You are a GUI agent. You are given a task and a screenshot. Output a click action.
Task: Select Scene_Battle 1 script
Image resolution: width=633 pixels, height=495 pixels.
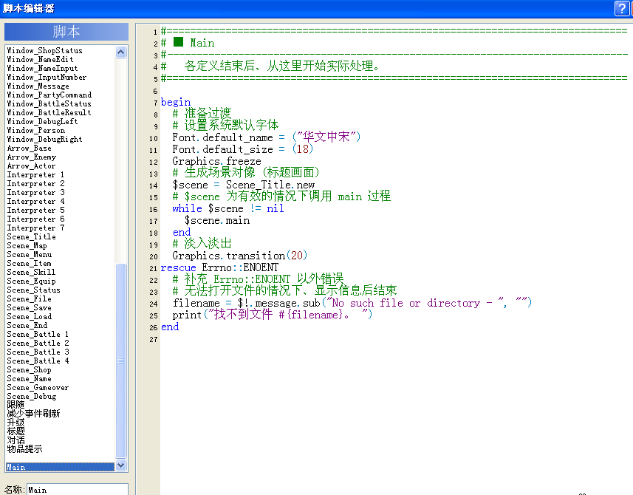pos(38,335)
